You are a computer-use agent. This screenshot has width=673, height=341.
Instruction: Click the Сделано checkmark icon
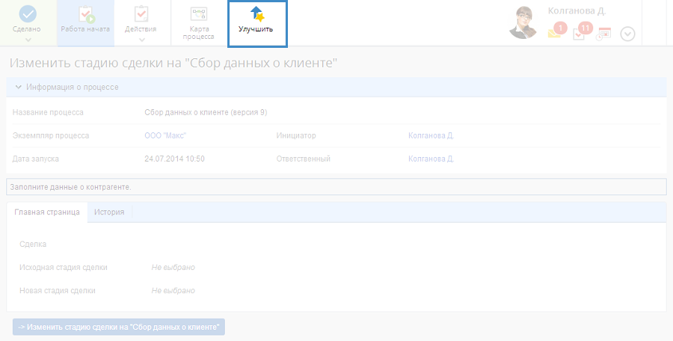pyautogui.click(x=28, y=13)
